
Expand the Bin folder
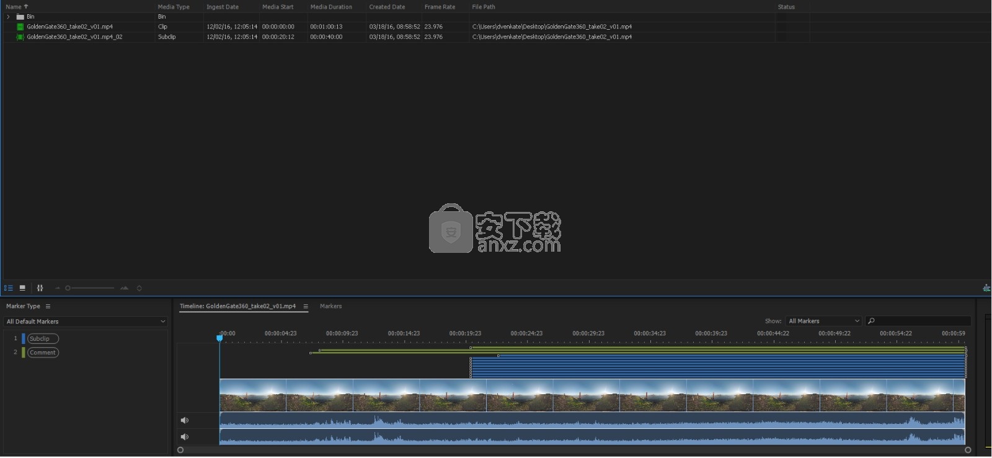point(8,17)
